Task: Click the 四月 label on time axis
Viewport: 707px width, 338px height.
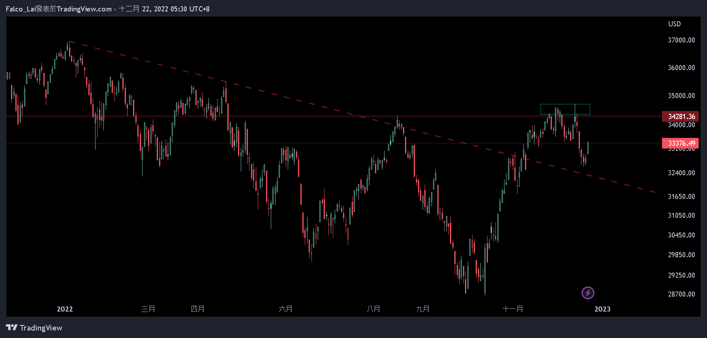Action: point(198,309)
